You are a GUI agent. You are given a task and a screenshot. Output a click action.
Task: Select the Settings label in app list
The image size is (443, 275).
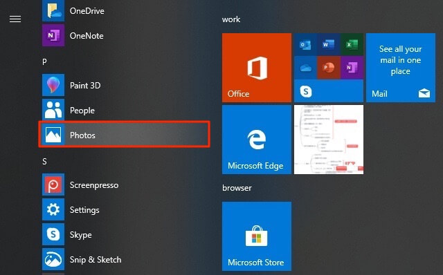point(84,210)
